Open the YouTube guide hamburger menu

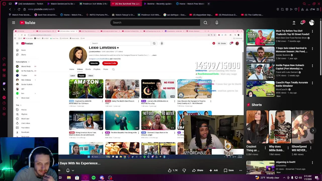pyautogui.click(x=14, y=23)
